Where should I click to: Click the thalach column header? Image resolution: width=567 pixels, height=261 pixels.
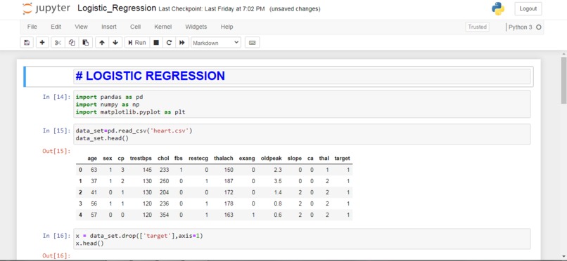pos(224,159)
